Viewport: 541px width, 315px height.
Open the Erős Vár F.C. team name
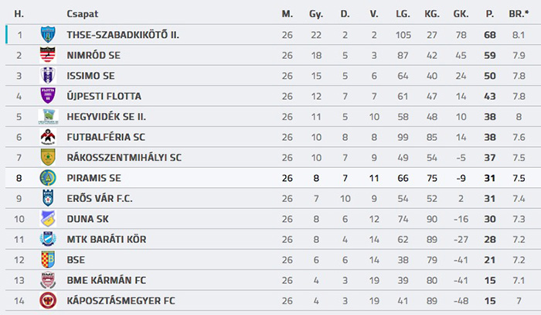100,199
